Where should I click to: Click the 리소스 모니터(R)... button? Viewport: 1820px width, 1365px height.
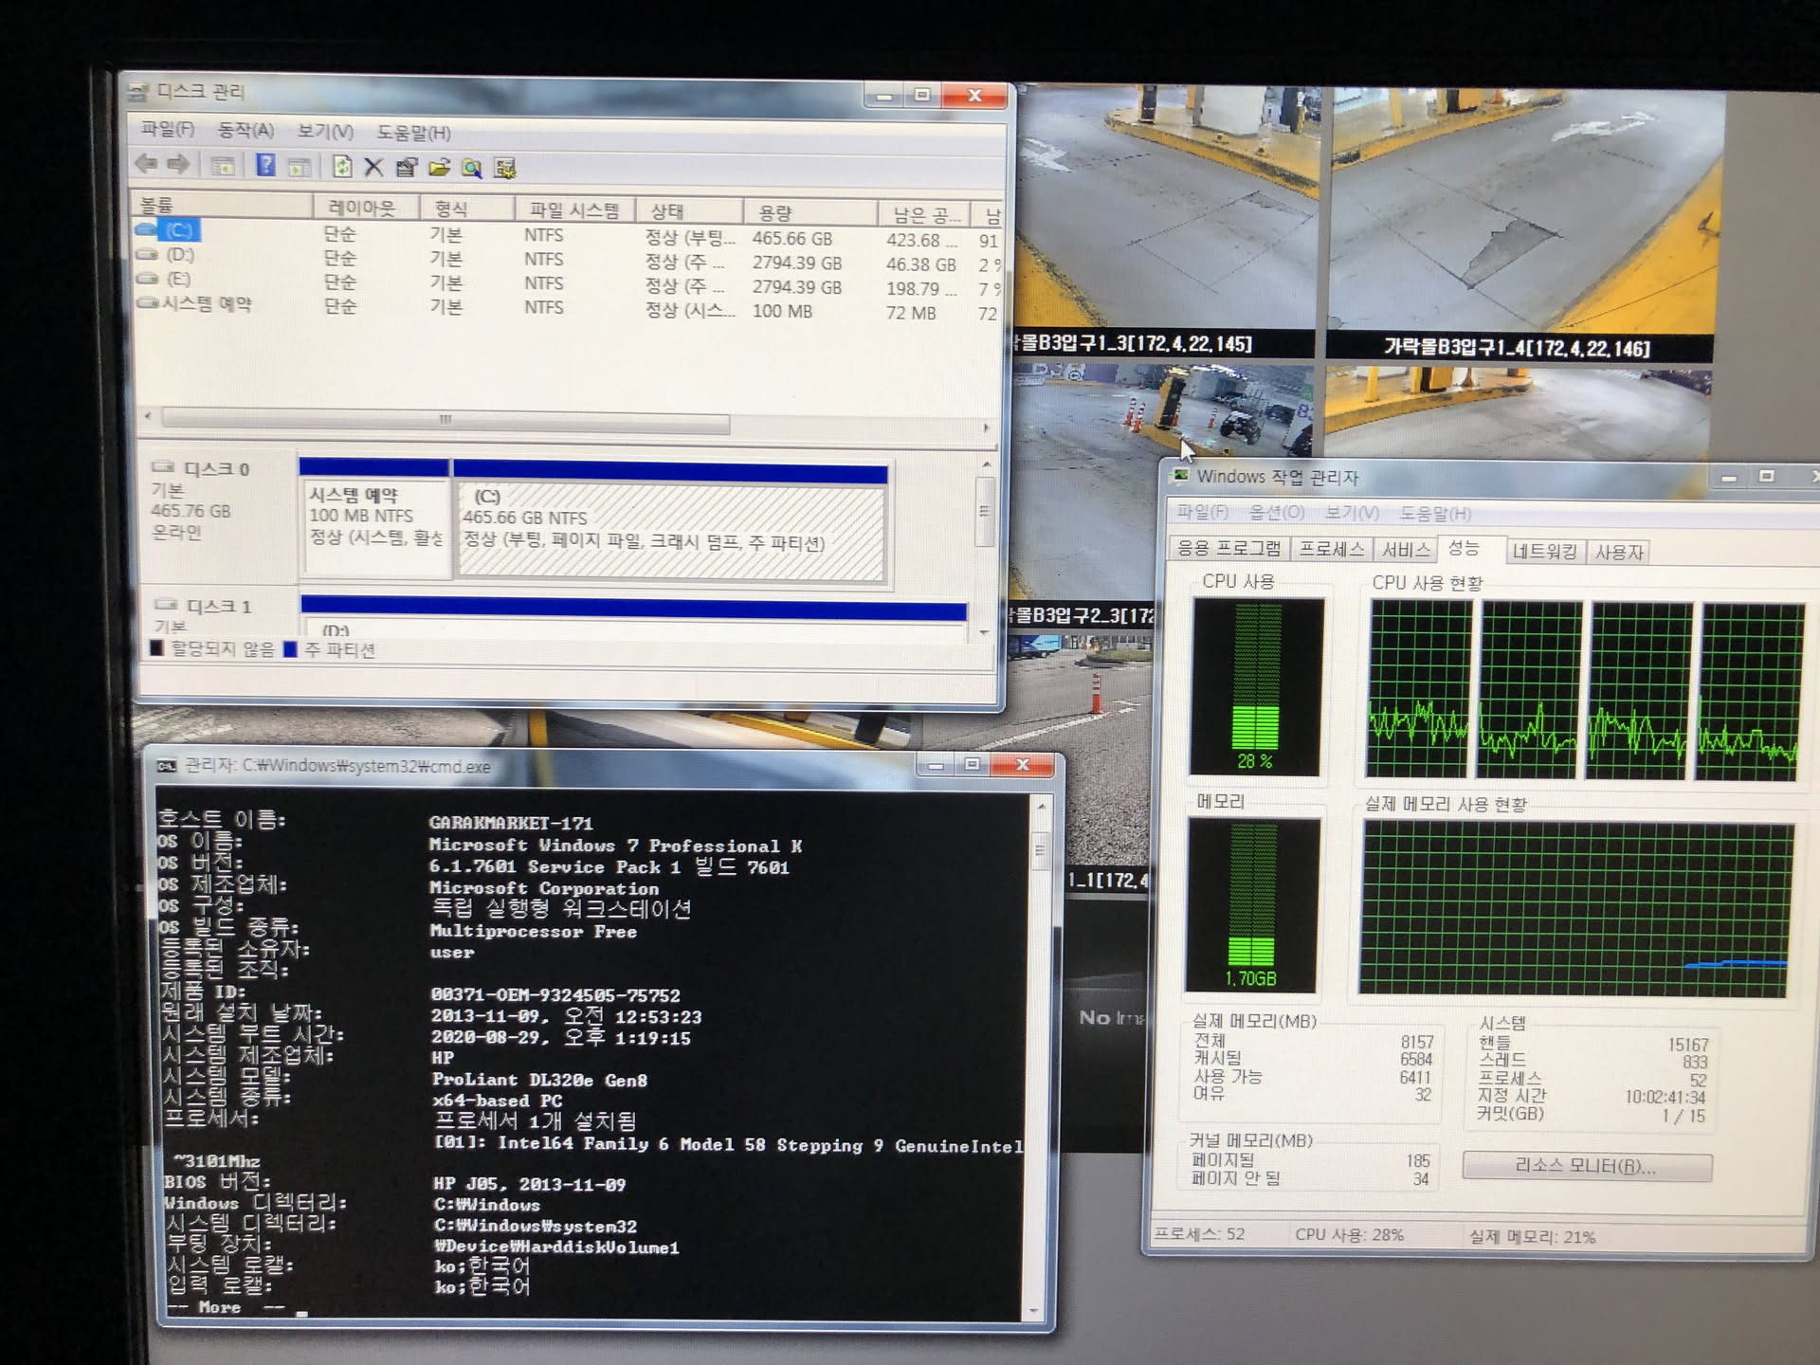click(x=1586, y=1167)
